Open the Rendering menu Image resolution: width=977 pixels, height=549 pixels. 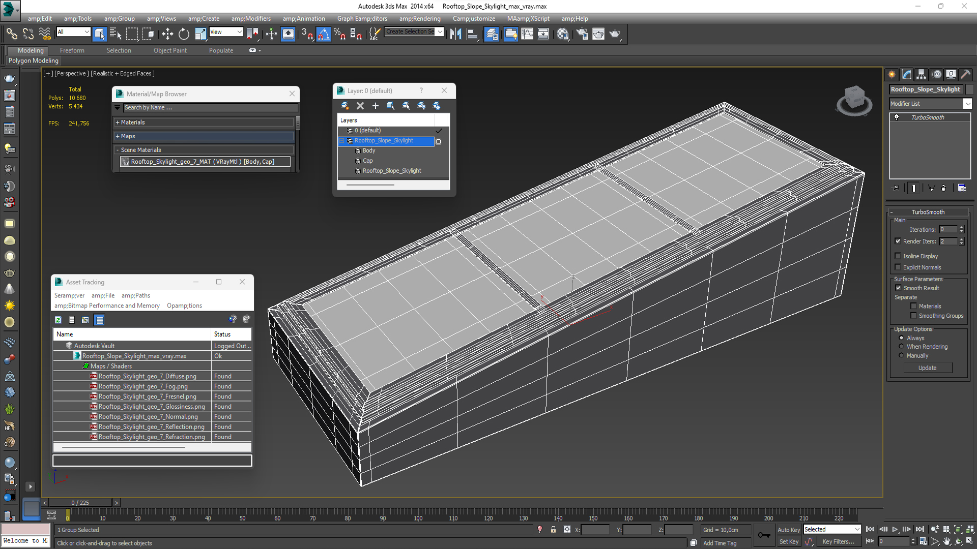(420, 19)
